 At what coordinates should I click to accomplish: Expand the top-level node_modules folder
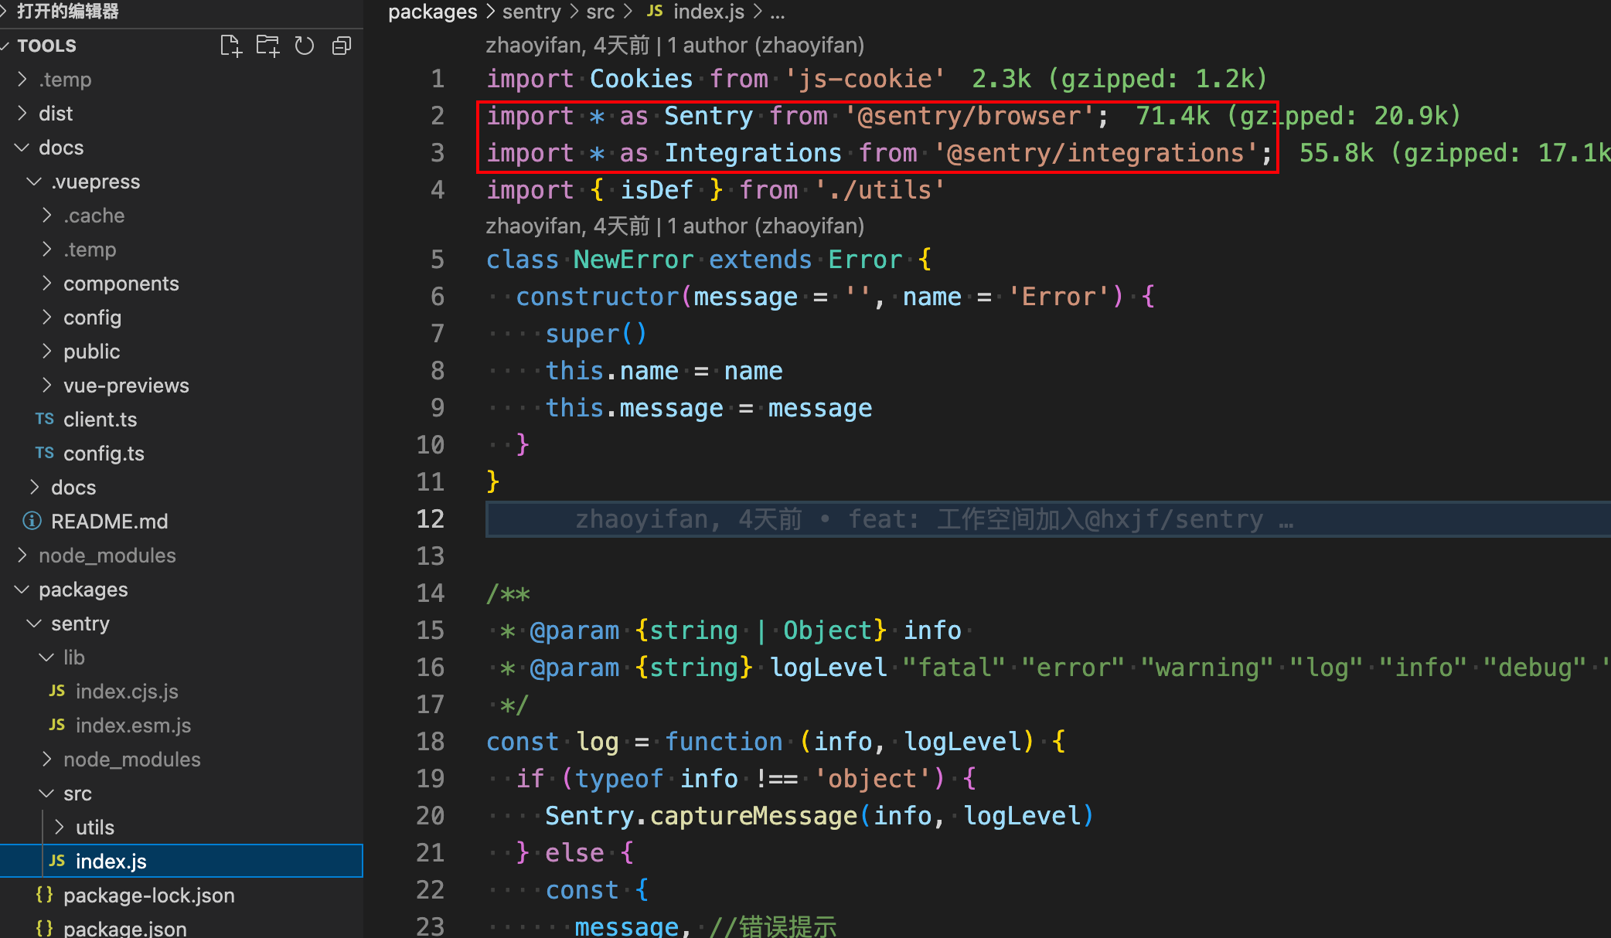coord(107,556)
